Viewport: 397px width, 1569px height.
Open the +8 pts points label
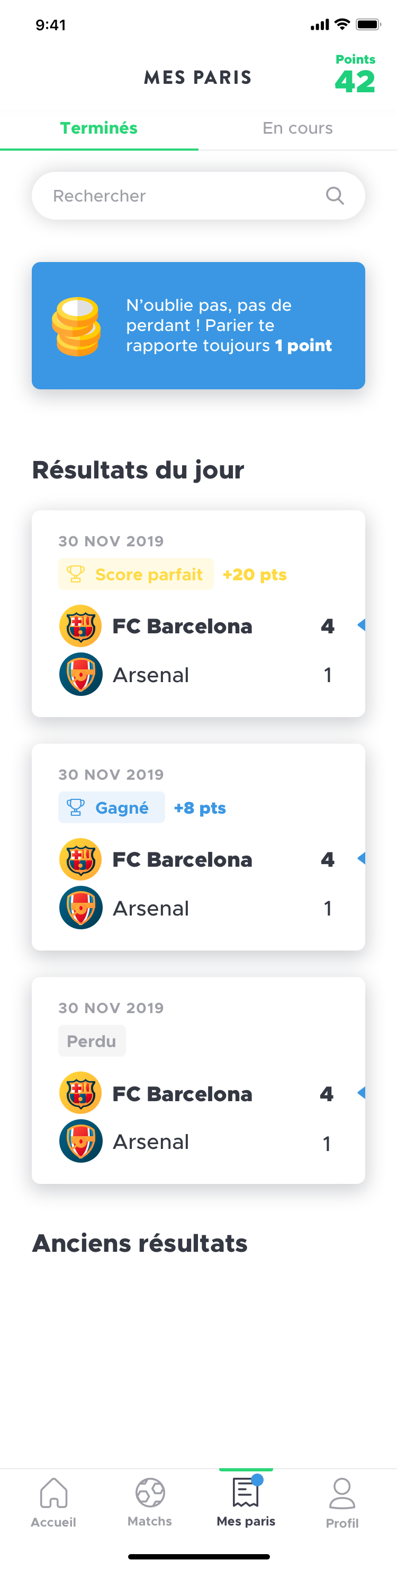(200, 808)
